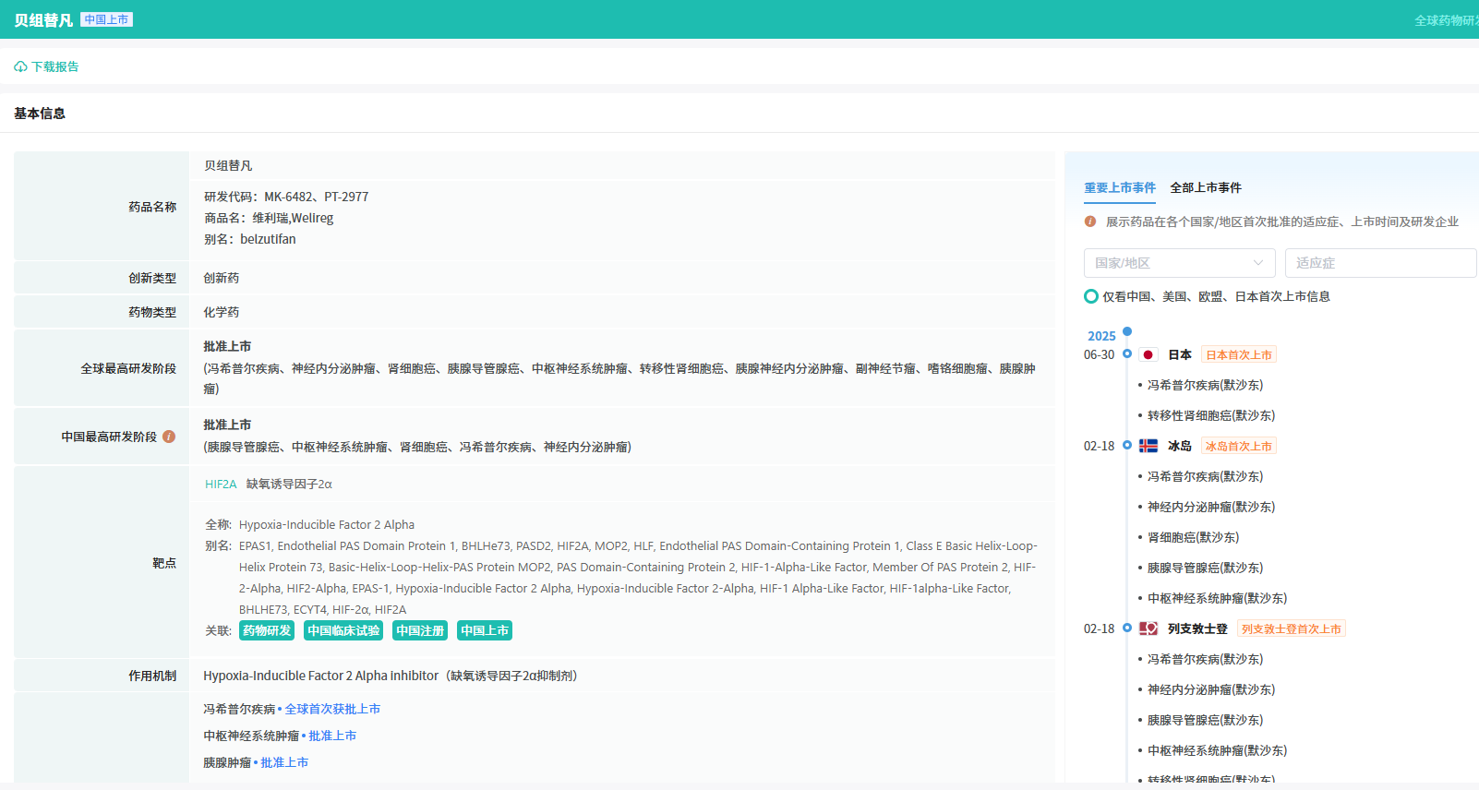This screenshot has width=1479, height=790.
Task: Click the Japan flag icon
Action: (x=1148, y=355)
